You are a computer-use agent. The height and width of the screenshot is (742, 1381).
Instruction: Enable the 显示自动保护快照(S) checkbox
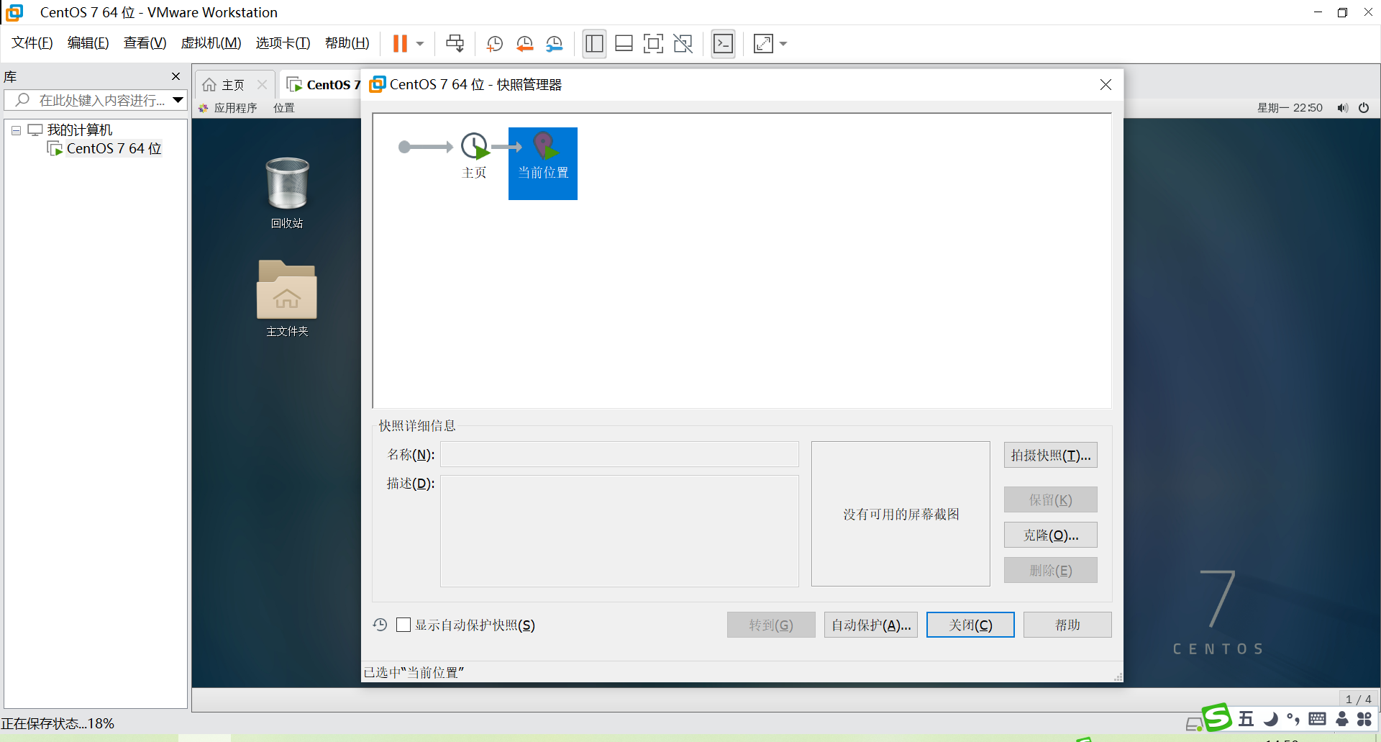(x=404, y=625)
